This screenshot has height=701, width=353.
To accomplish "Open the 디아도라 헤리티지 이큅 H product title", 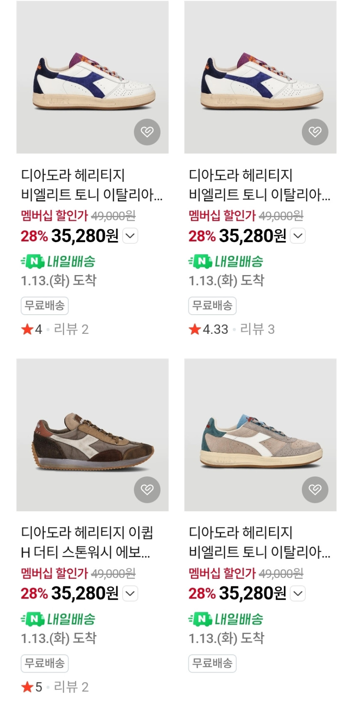I will point(86,542).
